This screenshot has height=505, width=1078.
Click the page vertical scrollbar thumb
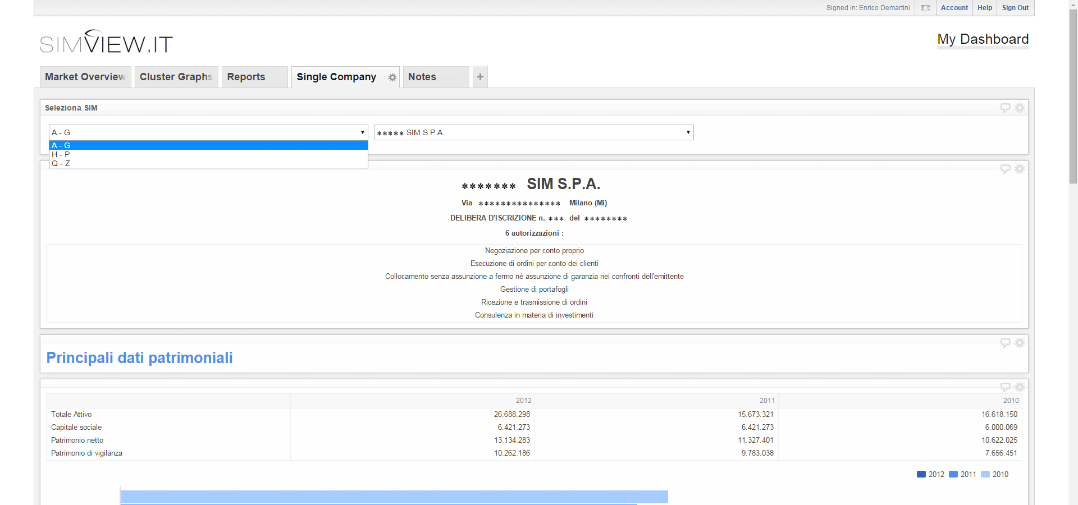pyautogui.click(x=1073, y=95)
